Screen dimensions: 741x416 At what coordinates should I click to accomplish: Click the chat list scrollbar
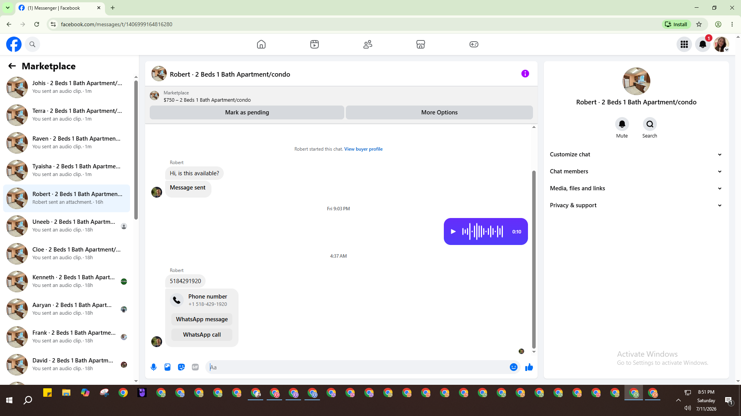[x=136, y=150]
